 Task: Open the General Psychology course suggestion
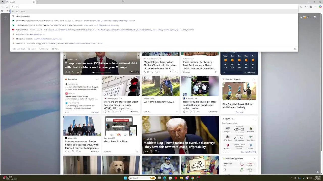154,43
